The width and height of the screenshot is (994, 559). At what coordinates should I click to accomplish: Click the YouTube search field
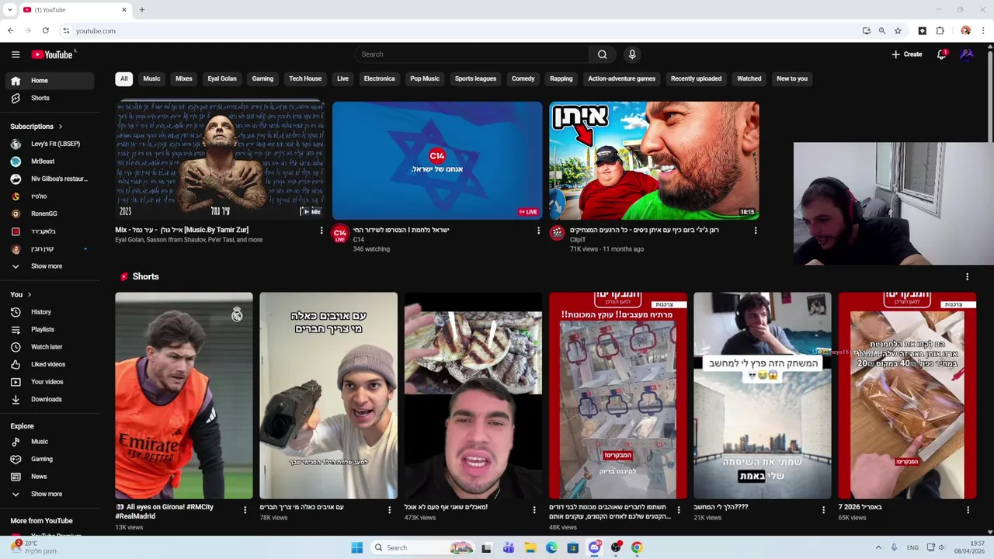471,54
